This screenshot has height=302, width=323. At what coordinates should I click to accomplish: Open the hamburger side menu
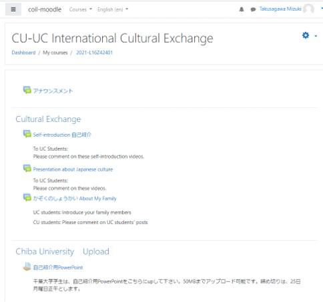13,9
